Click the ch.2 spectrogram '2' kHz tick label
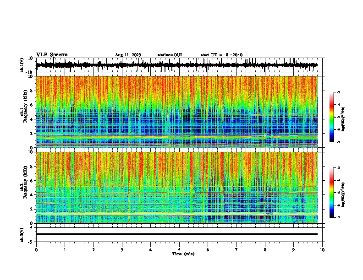Image resolution: width=363 pixels, height=280 pixels. pos(32,209)
